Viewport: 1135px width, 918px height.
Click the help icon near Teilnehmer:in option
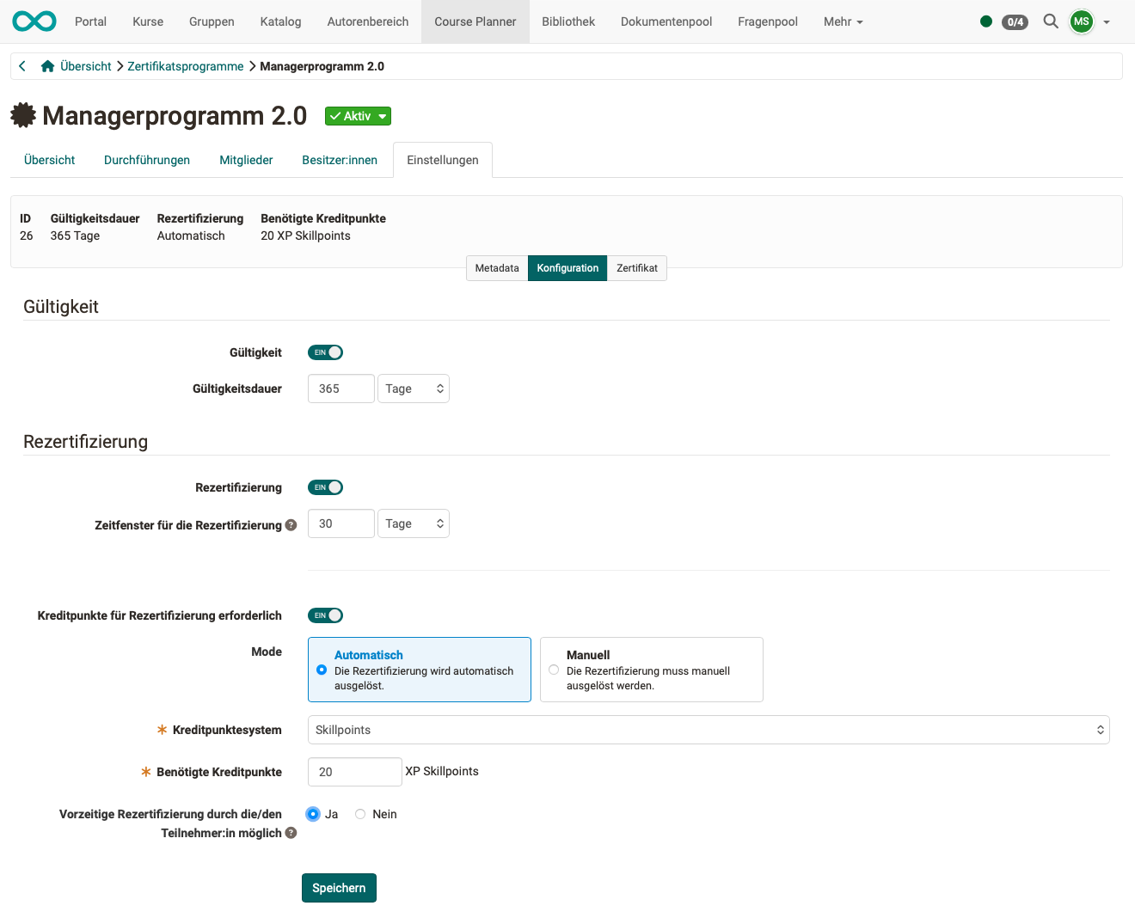point(291,833)
